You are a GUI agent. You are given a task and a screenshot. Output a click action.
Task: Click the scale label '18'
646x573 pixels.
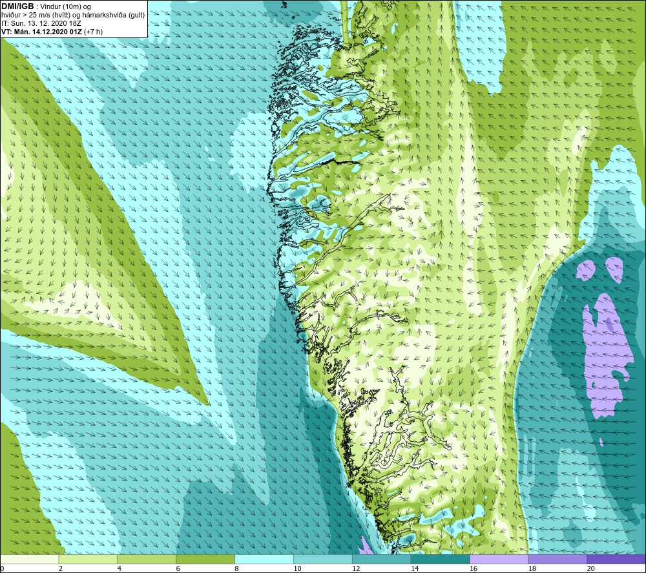(532, 568)
